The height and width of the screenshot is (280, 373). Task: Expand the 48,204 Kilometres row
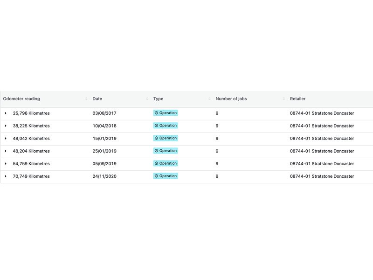click(6, 151)
